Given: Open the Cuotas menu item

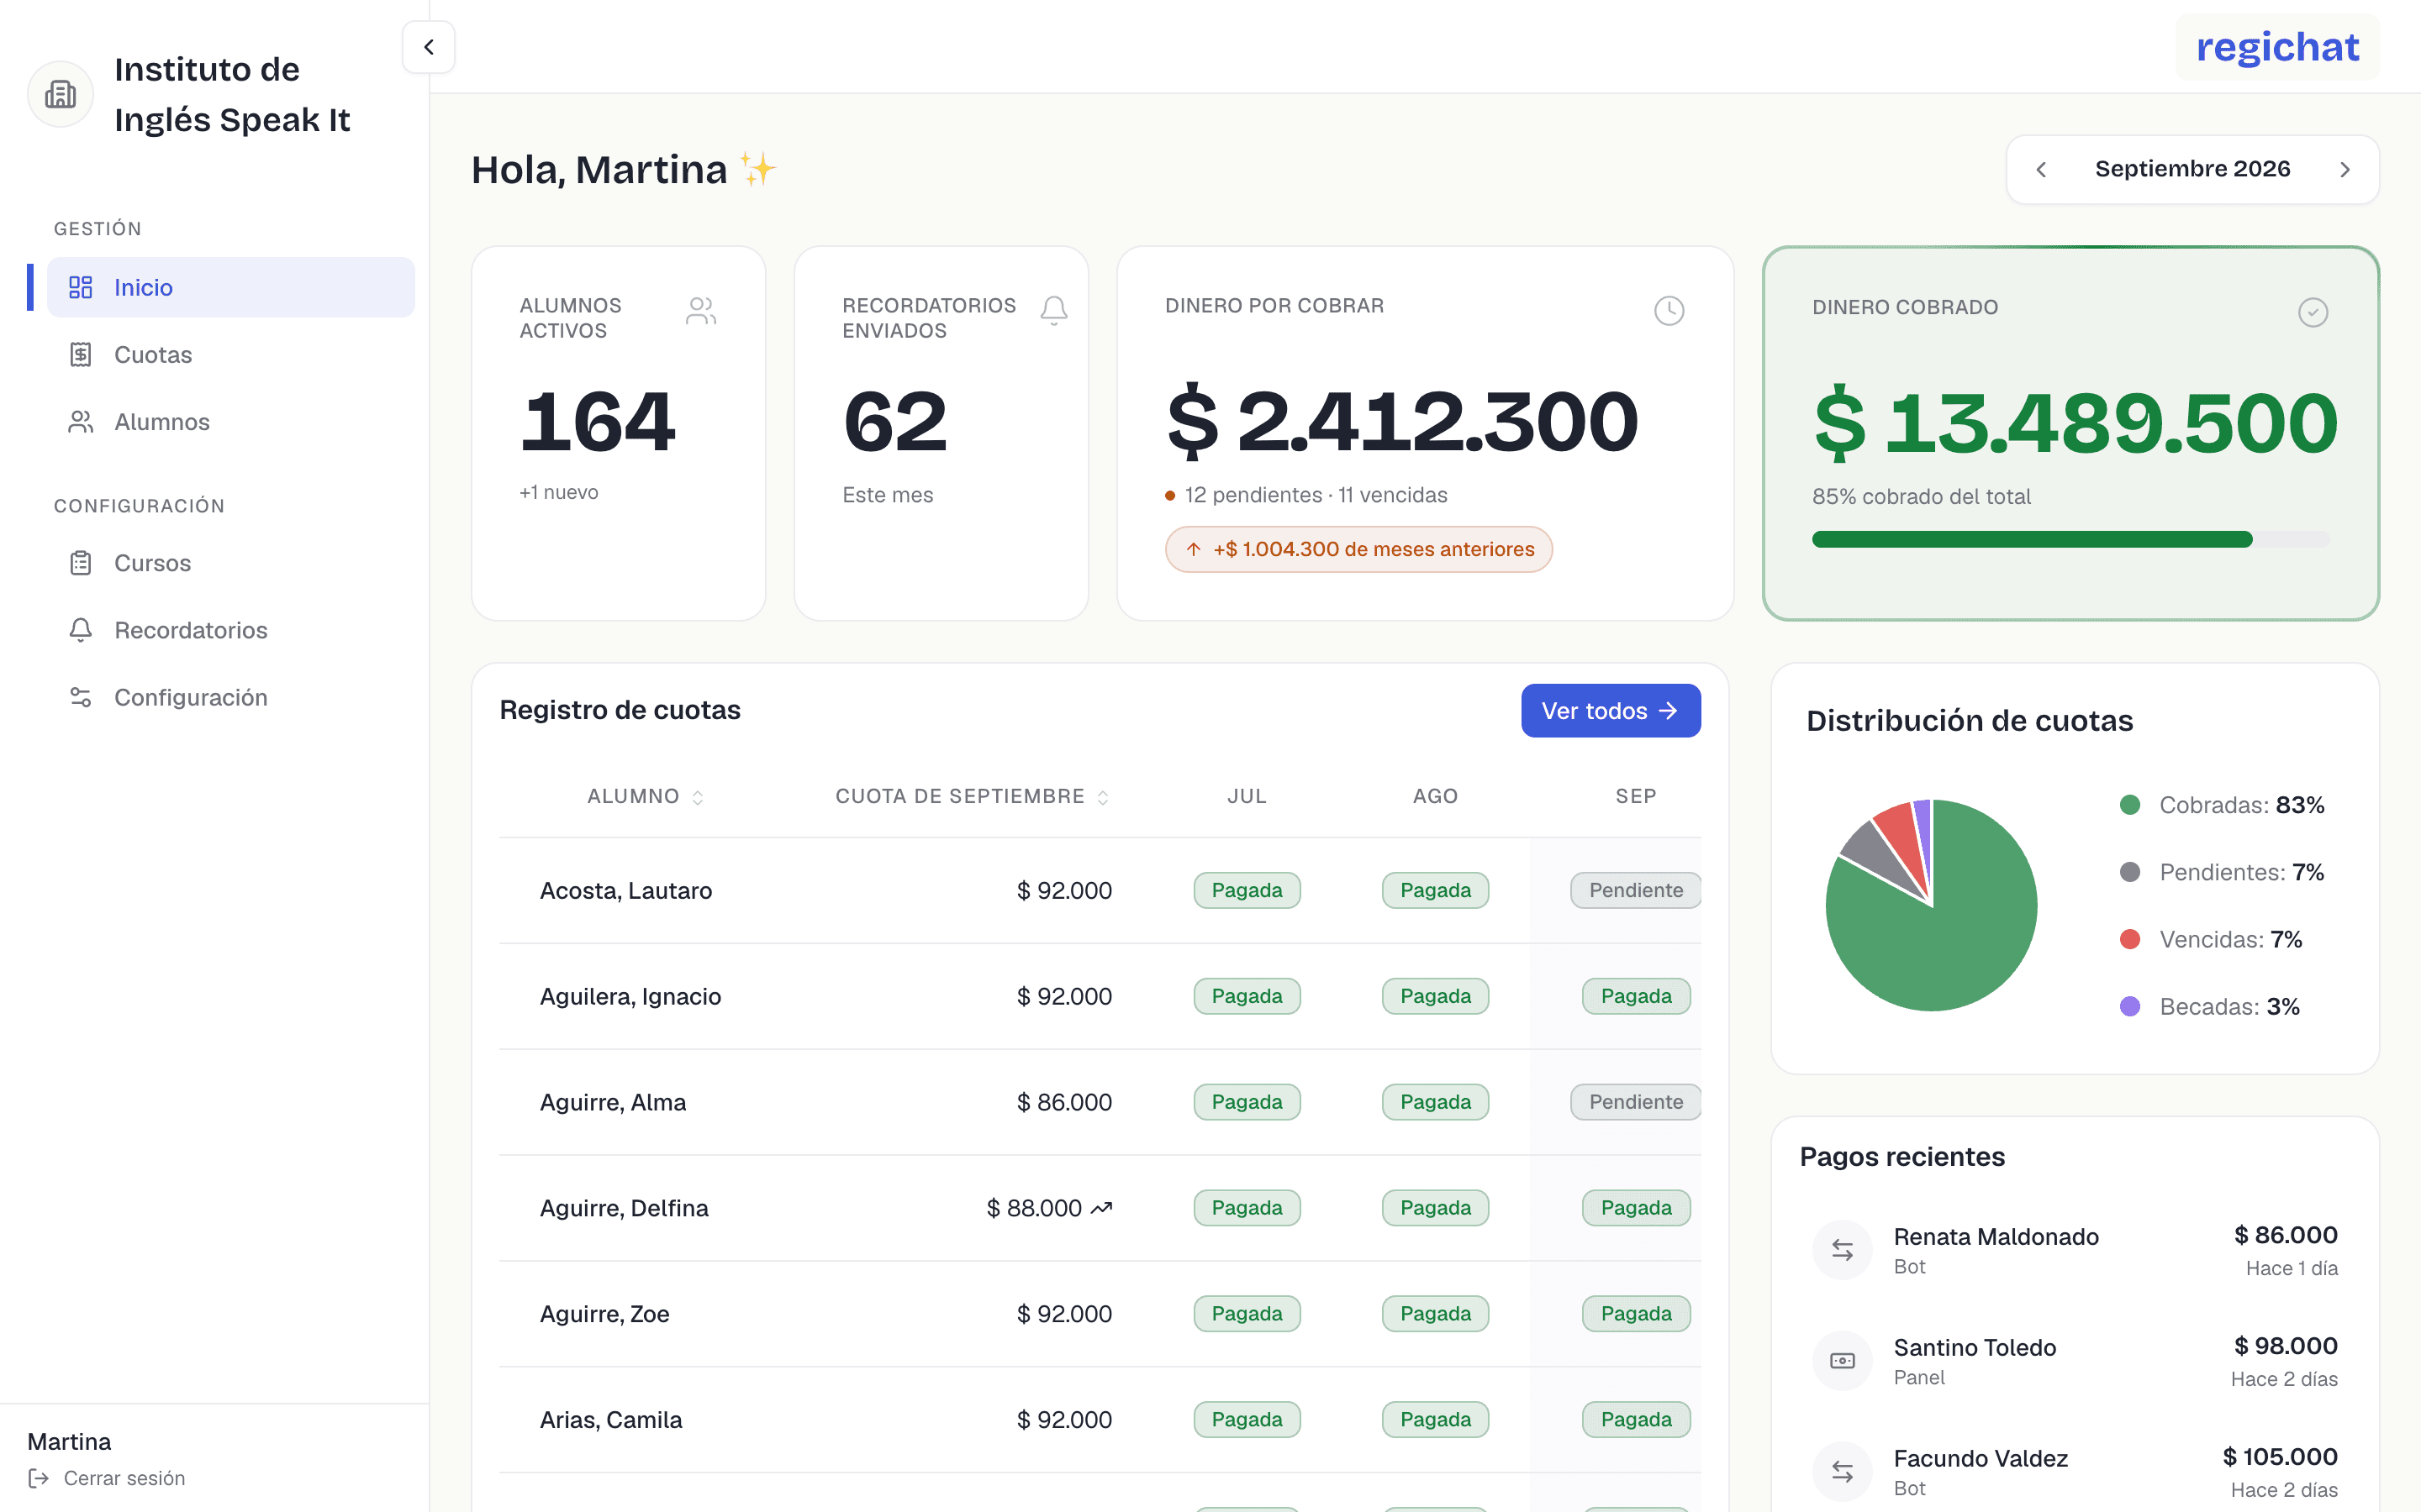Looking at the screenshot, I should pyautogui.click(x=231, y=354).
